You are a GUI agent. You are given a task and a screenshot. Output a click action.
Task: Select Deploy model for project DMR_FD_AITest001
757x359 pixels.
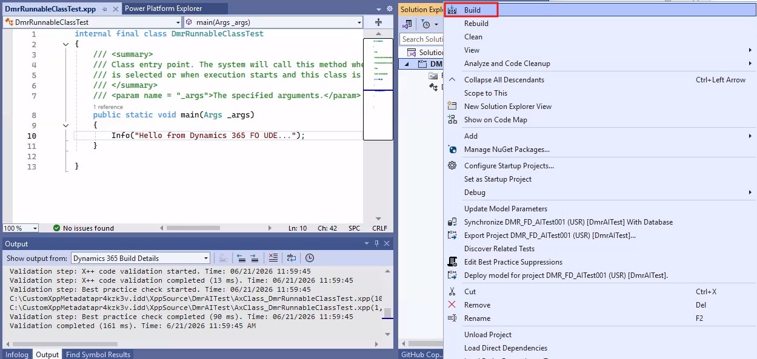[600, 275]
